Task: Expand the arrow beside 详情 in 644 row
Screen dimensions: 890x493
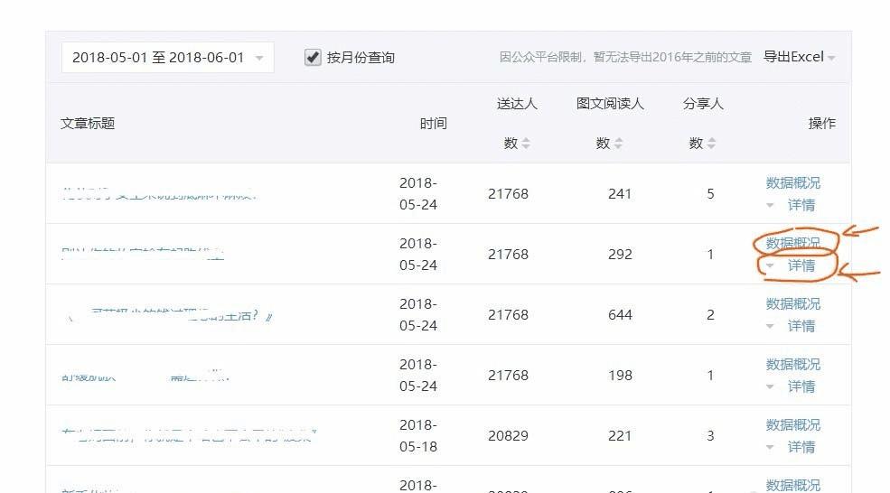Action: [x=770, y=326]
